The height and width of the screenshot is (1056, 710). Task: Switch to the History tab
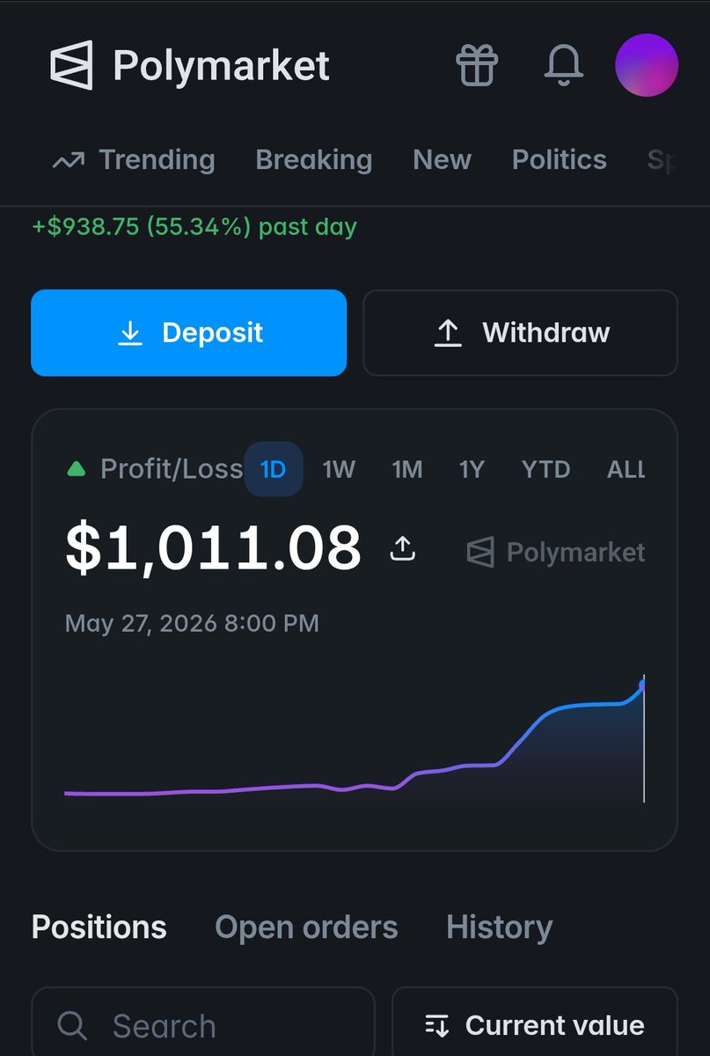tap(499, 927)
